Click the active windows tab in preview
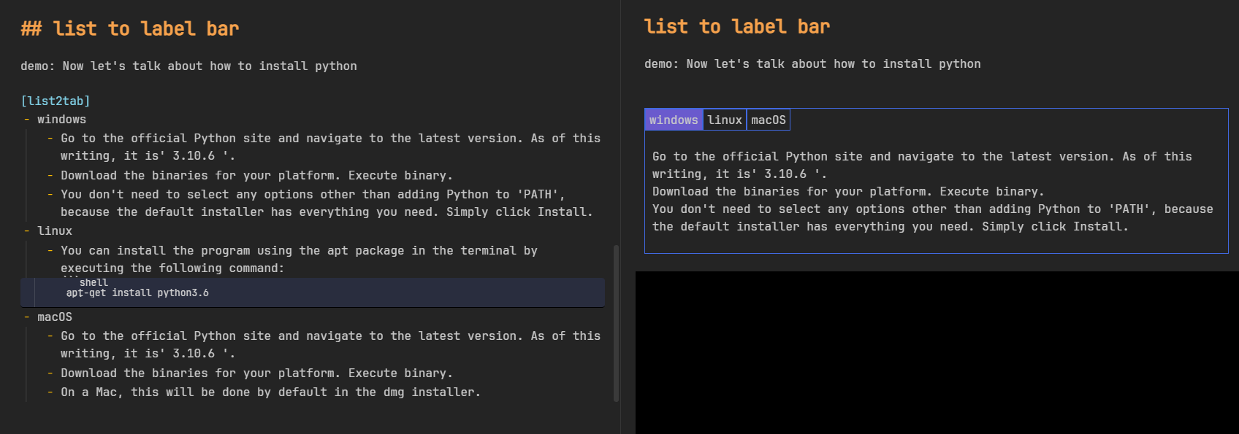1239x434 pixels. pos(673,120)
